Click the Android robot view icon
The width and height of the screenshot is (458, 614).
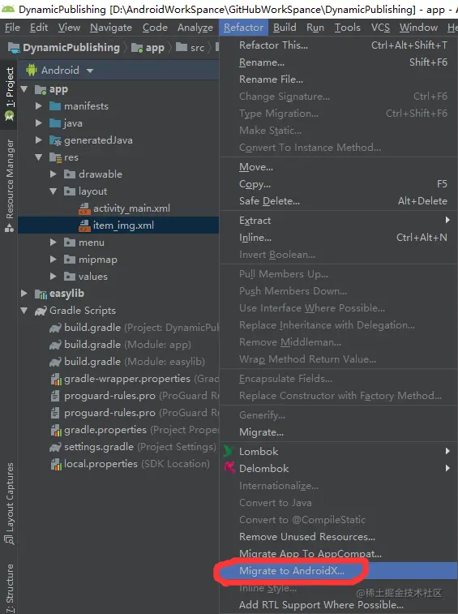pos(32,70)
